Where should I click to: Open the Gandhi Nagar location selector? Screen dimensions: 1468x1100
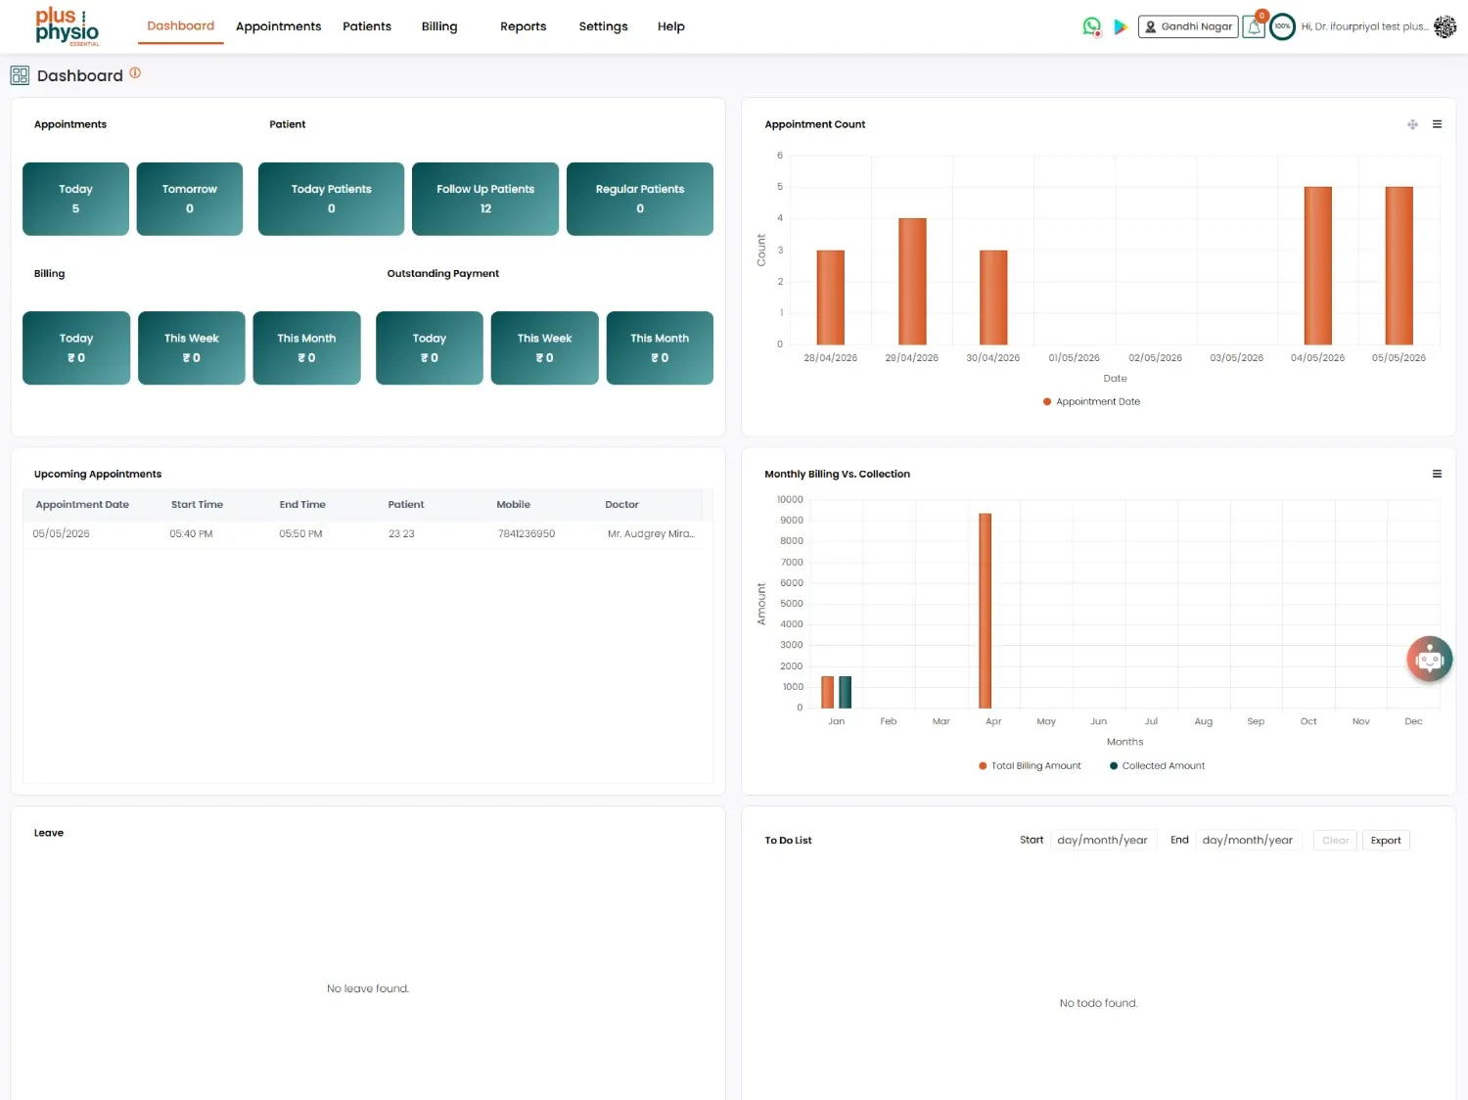pyautogui.click(x=1188, y=26)
